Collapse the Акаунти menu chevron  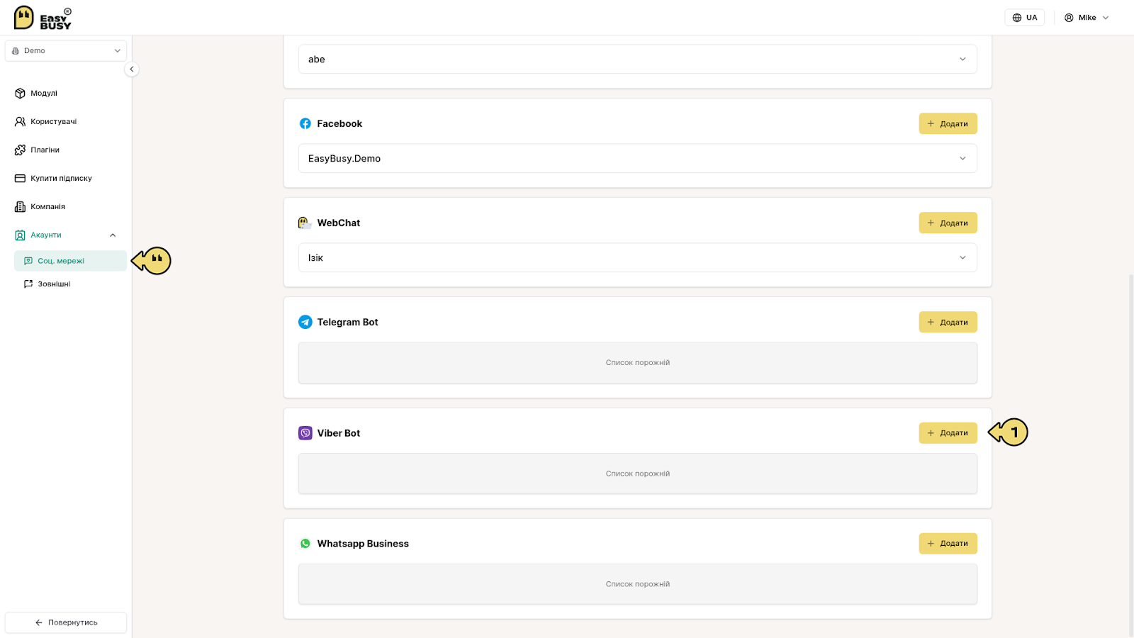coord(113,235)
